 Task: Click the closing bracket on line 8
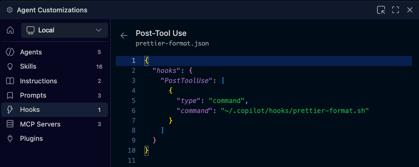pos(162,130)
